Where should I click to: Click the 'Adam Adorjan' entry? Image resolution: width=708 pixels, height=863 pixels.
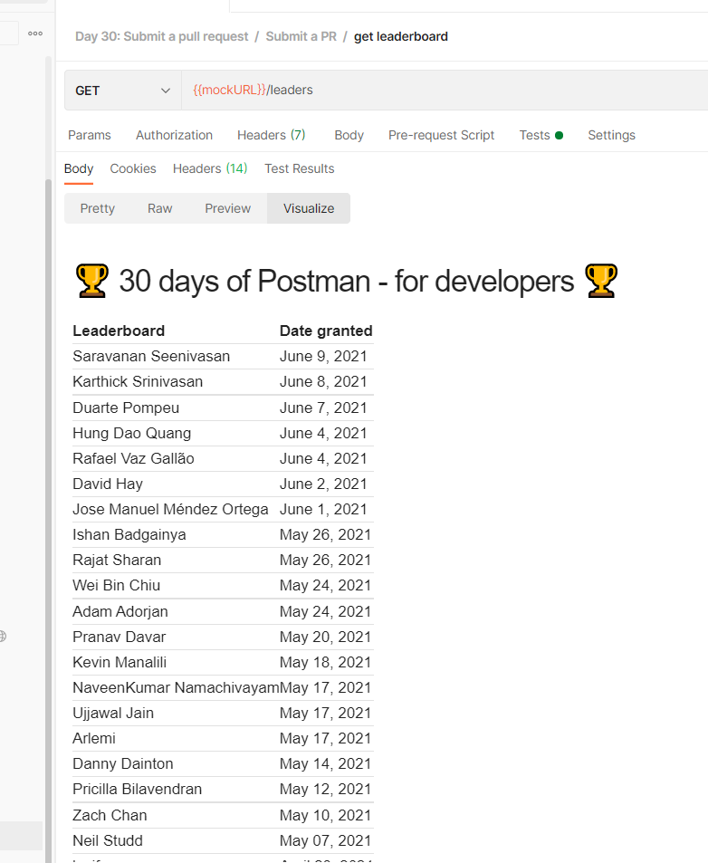(x=120, y=612)
